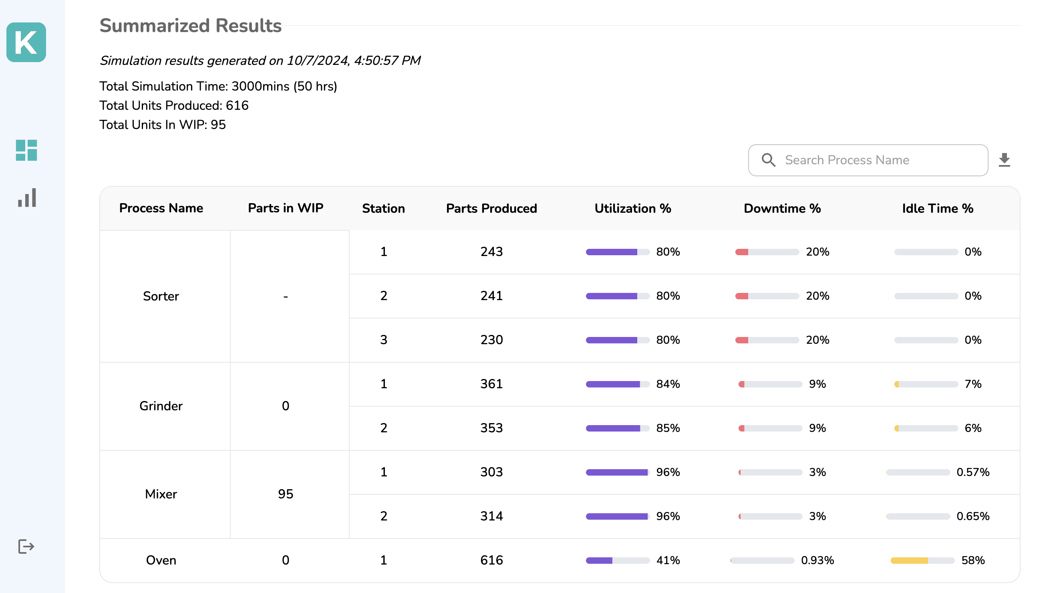Image resolution: width=1063 pixels, height=593 pixels.
Task: Click the Downtime % column header
Action: (x=782, y=208)
